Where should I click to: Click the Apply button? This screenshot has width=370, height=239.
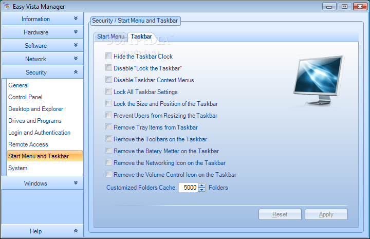[326, 214]
